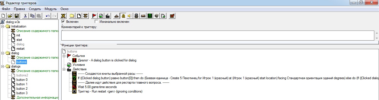This screenshot has height=100, width=379.
Task: Click the Undo arrow icon
Action: point(48,16)
